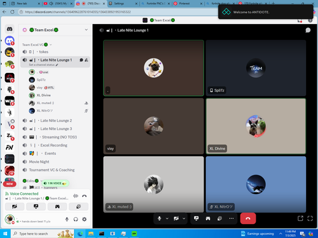Join Events voice channel
This screenshot has width=318, height=238.
coord(55,154)
